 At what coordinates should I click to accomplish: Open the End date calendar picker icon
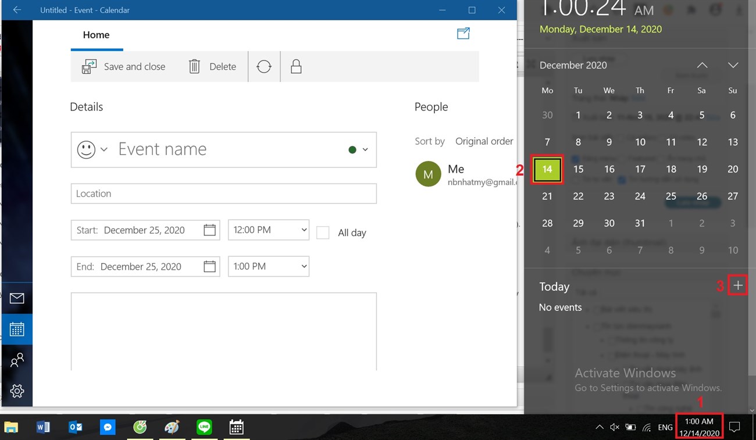pos(209,267)
